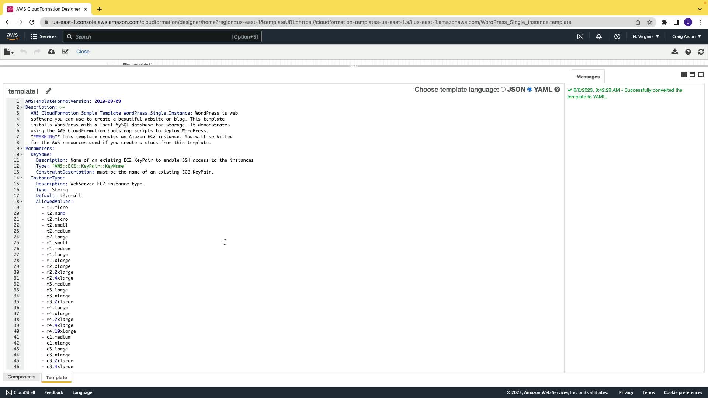The image size is (708, 398).
Task: Open AWS CloudShell icon in header
Action: [x=580, y=36]
